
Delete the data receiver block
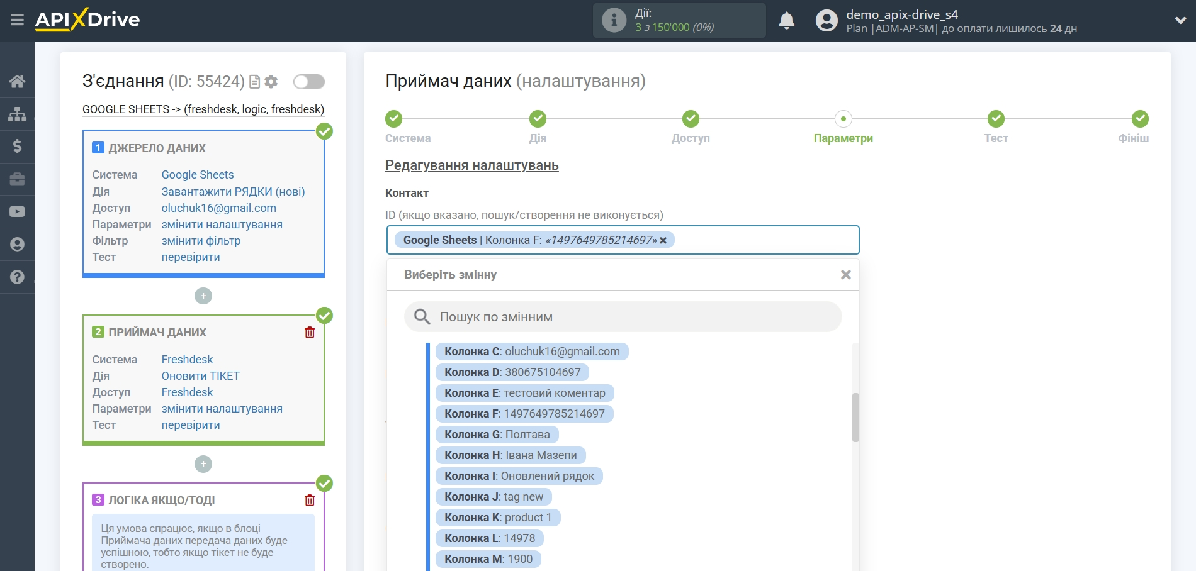[310, 332]
